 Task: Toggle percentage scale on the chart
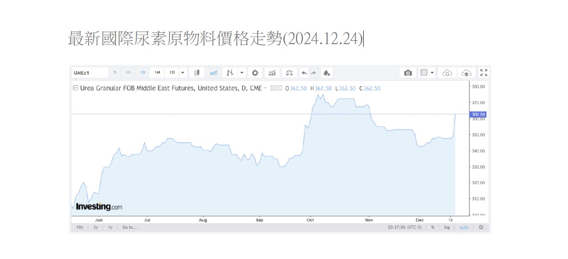point(432,227)
